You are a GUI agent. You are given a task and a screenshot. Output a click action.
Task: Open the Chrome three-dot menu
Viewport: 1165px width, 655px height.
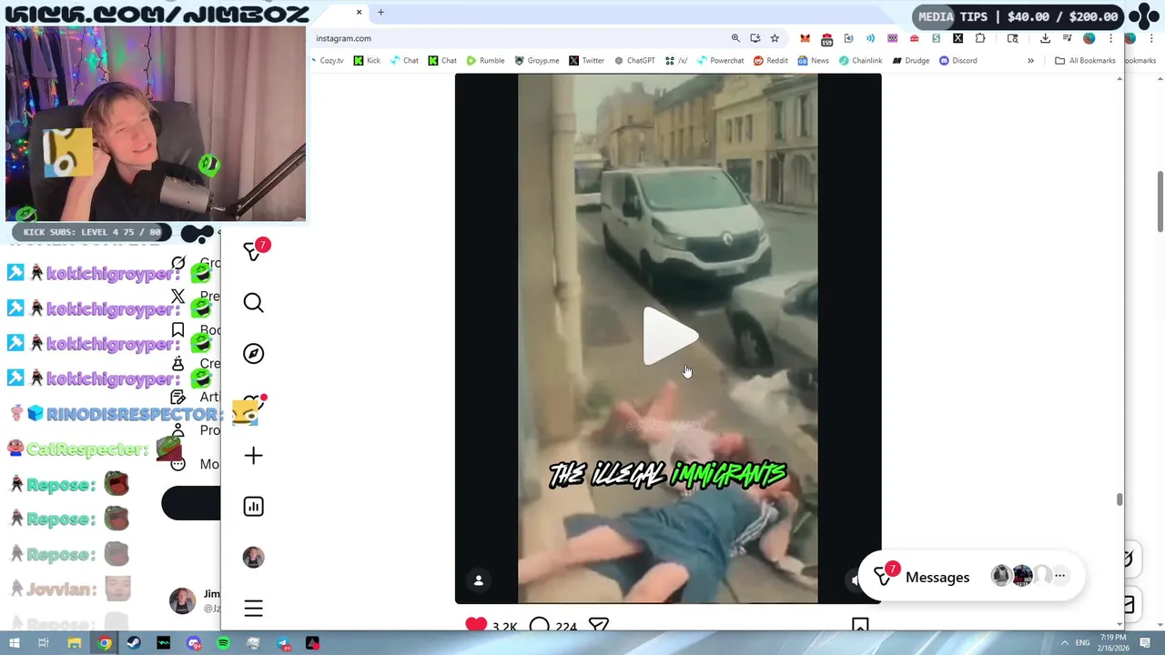point(1110,38)
